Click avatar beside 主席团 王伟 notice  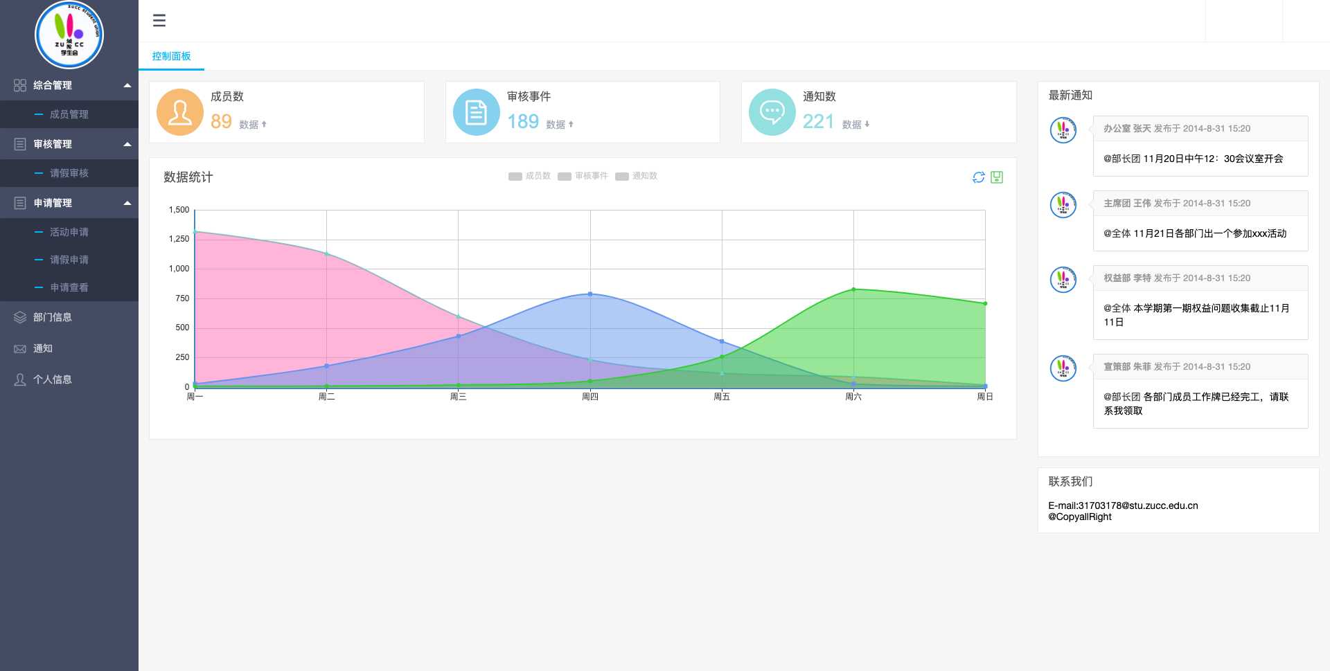tap(1063, 205)
